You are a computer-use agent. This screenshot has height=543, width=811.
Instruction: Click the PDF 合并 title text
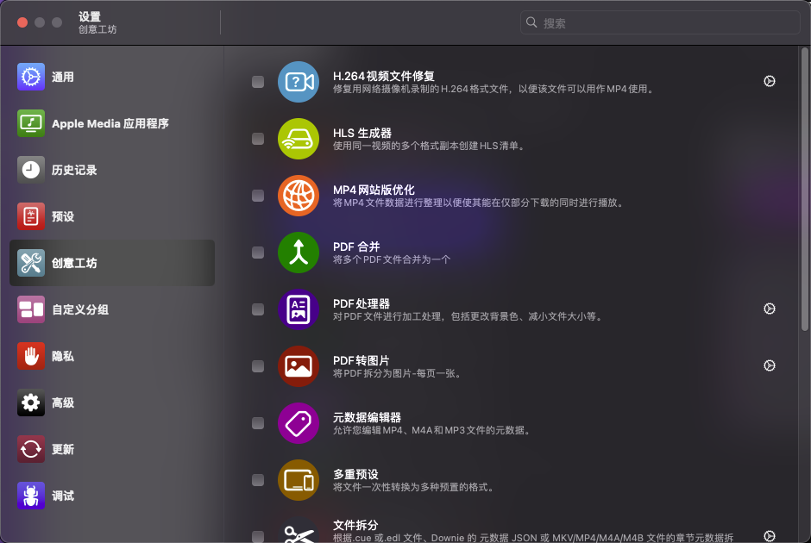[x=356, y=247]
